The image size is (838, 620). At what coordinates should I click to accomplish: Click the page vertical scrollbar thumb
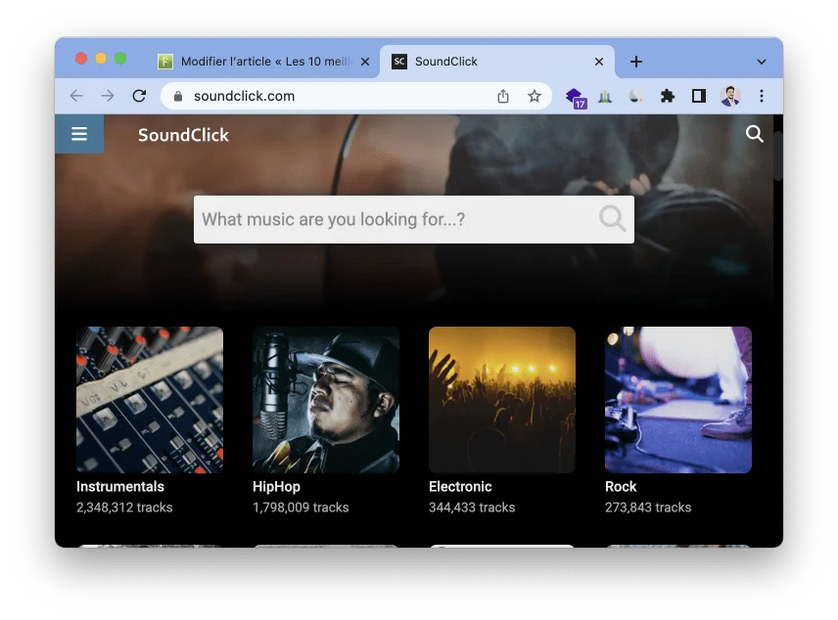[778, 155]
